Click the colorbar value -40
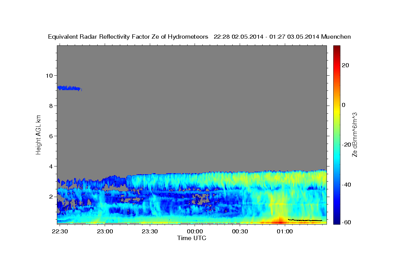 coord(346,185)
